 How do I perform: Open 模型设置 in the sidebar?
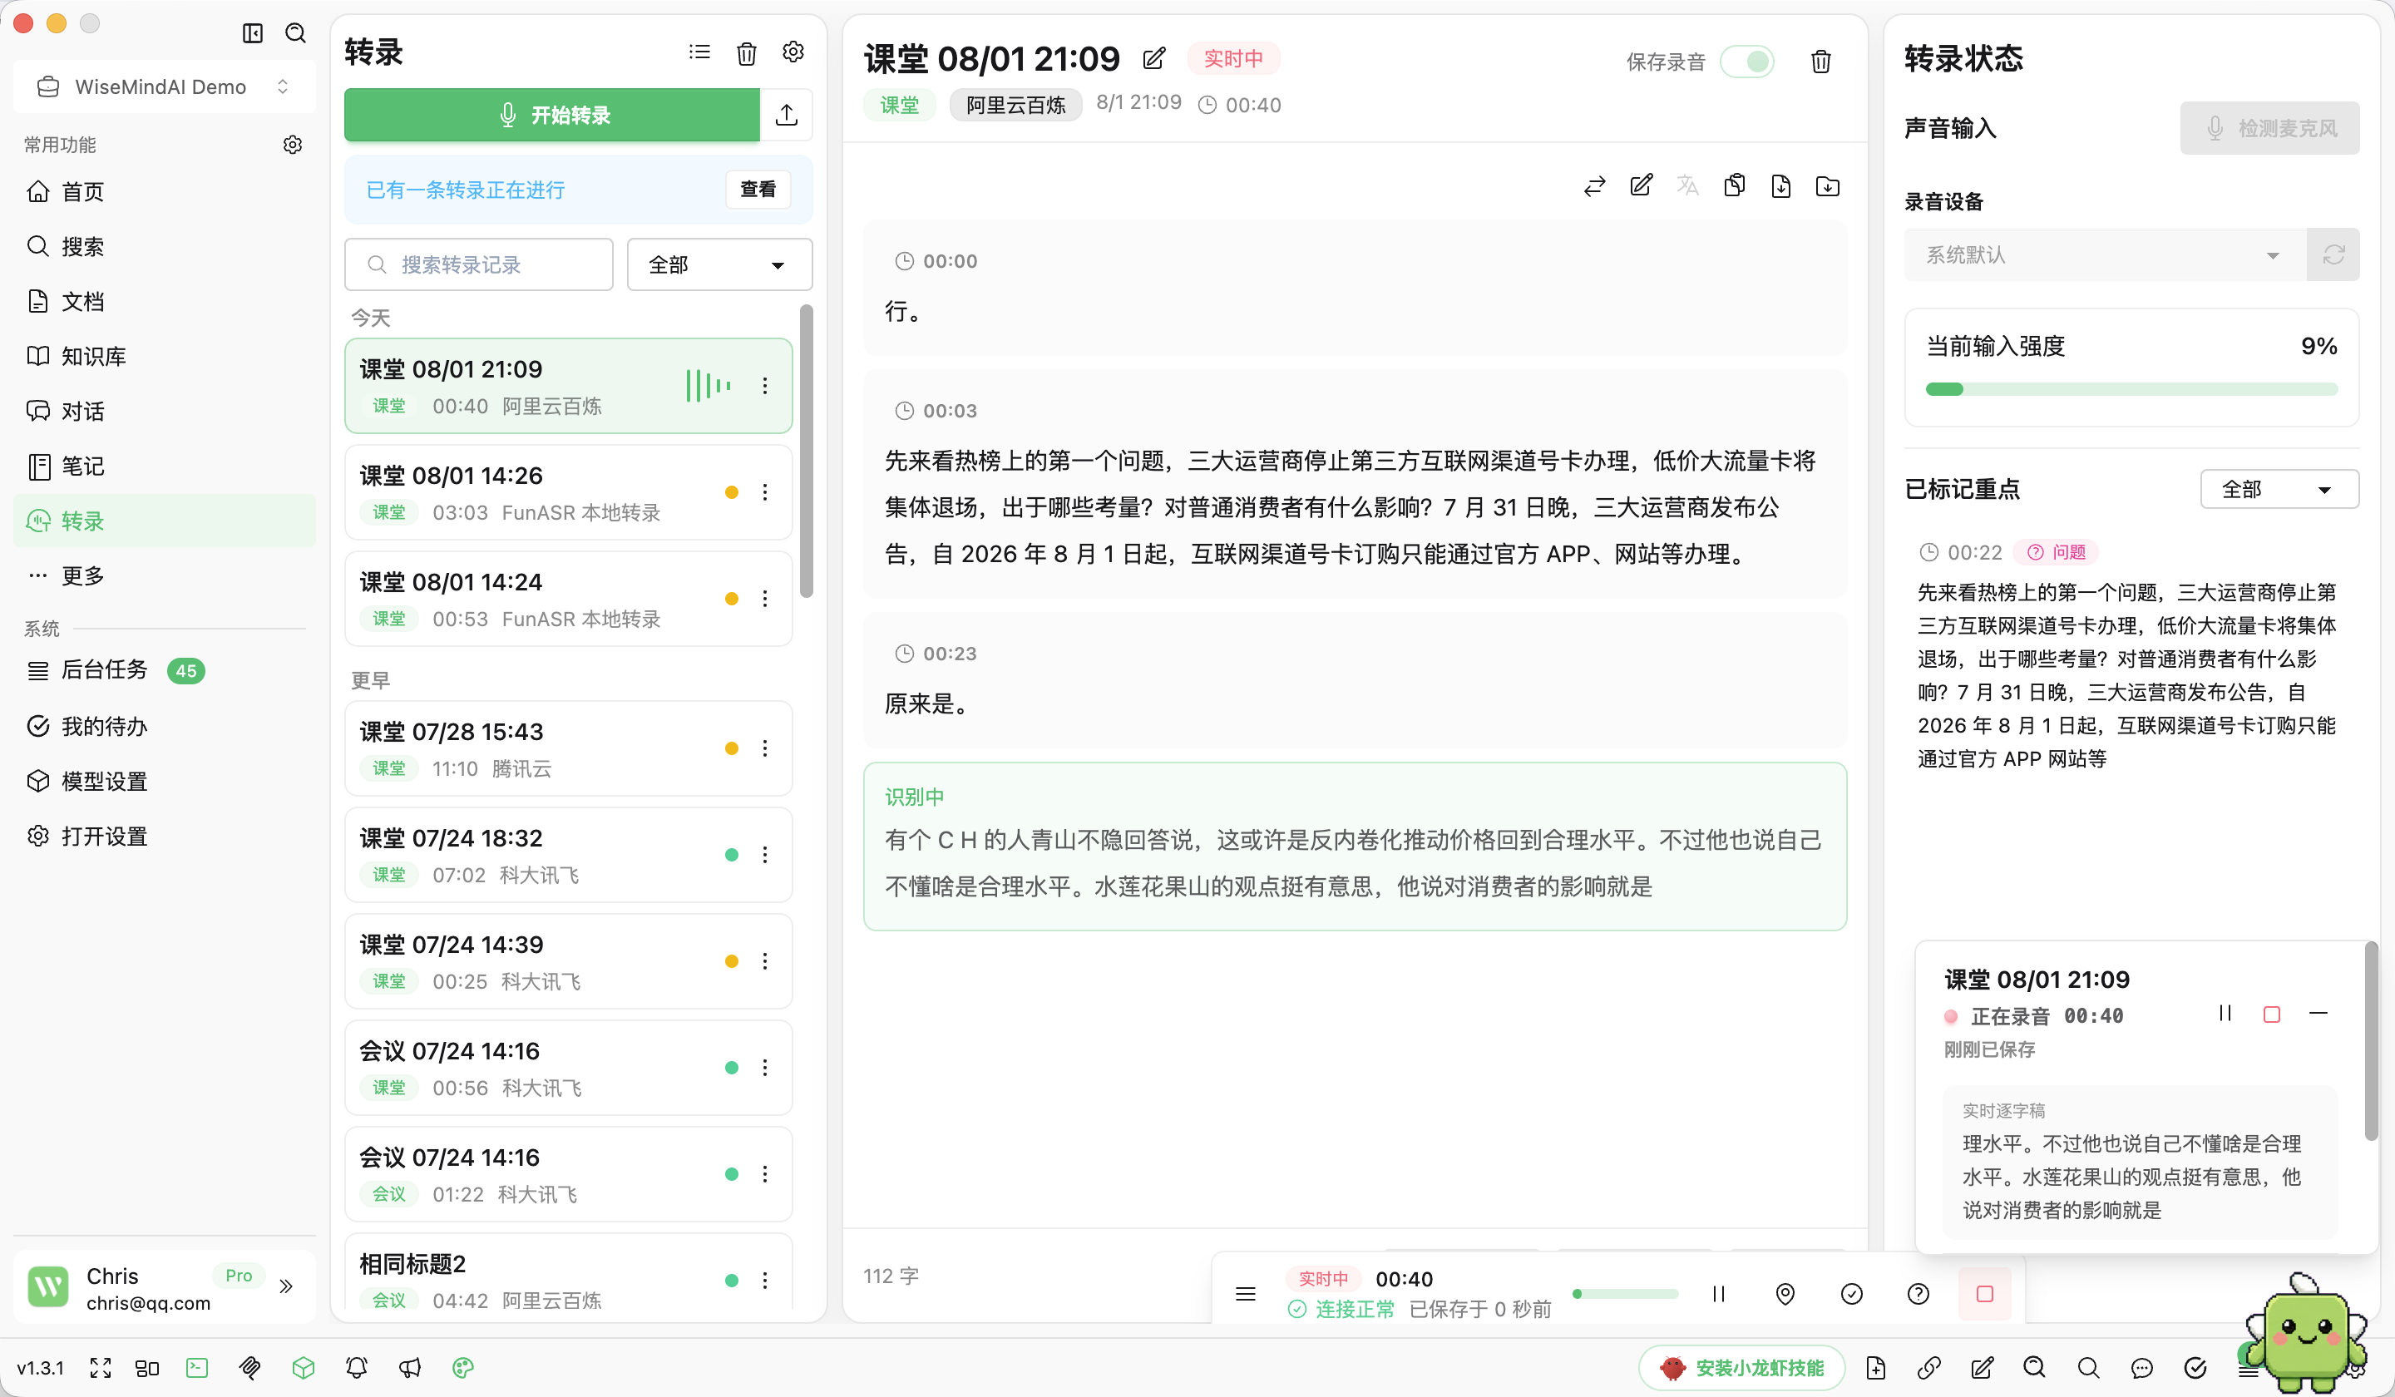click(165, 781)
